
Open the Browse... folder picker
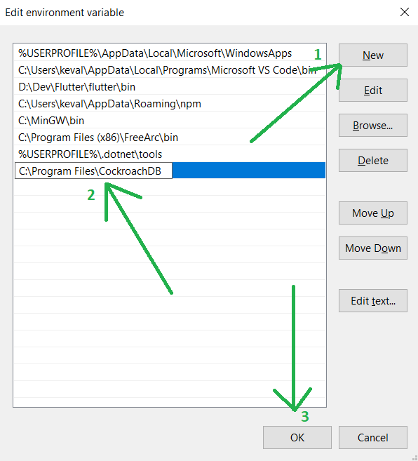tap(372, 125)
